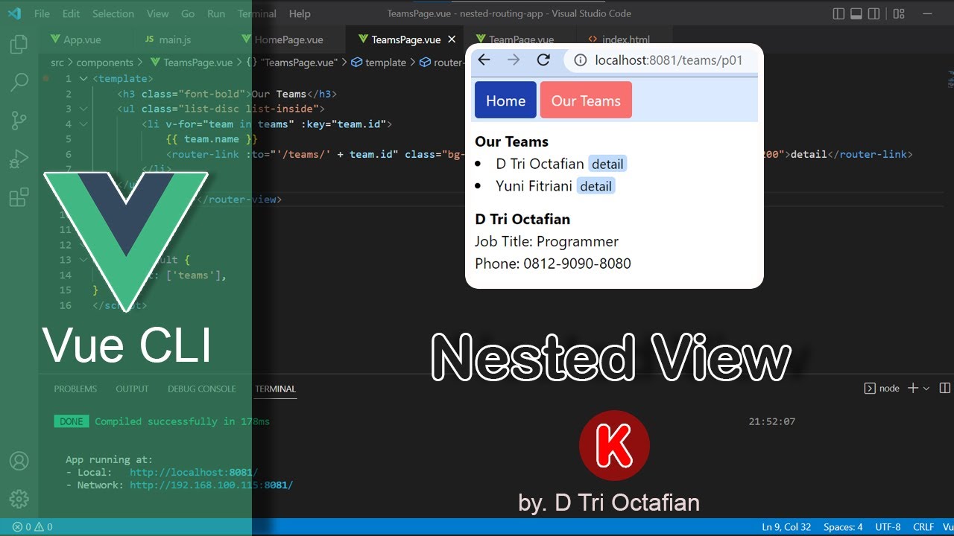Click the browser back arrow
Viewport: 954px width, 536px height.
(484, 60)
